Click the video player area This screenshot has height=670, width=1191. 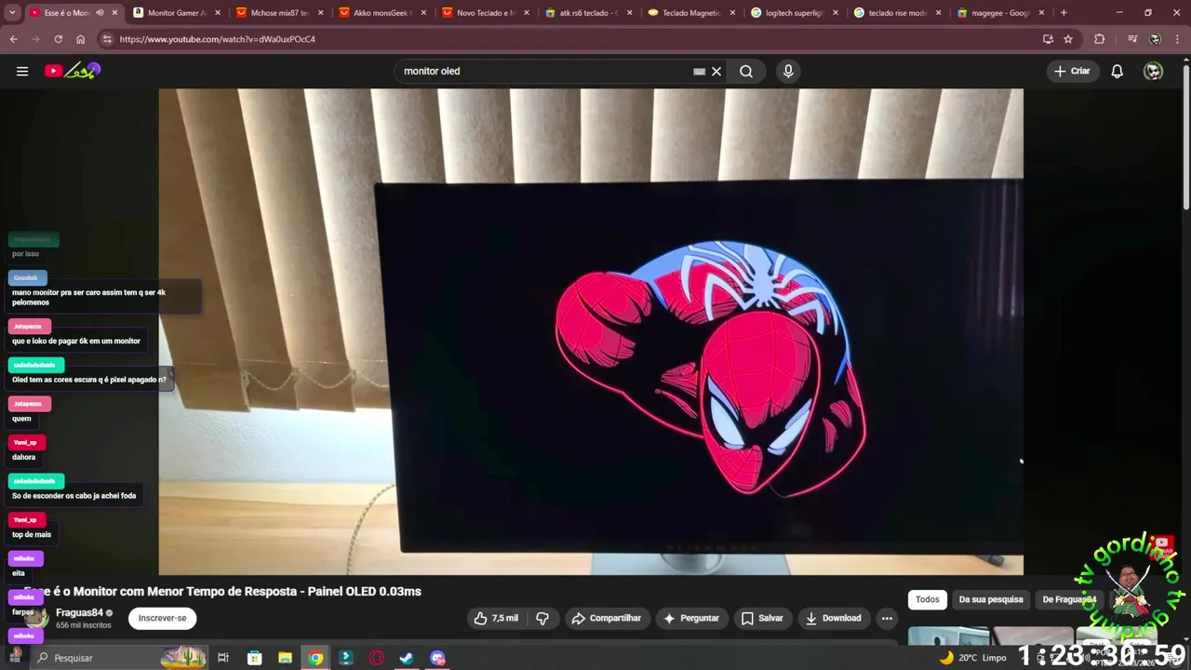pyautogui.click(x=591, y=331)
